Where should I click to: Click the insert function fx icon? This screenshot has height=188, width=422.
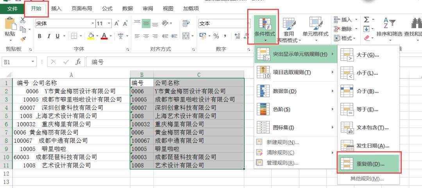[78, 62]
